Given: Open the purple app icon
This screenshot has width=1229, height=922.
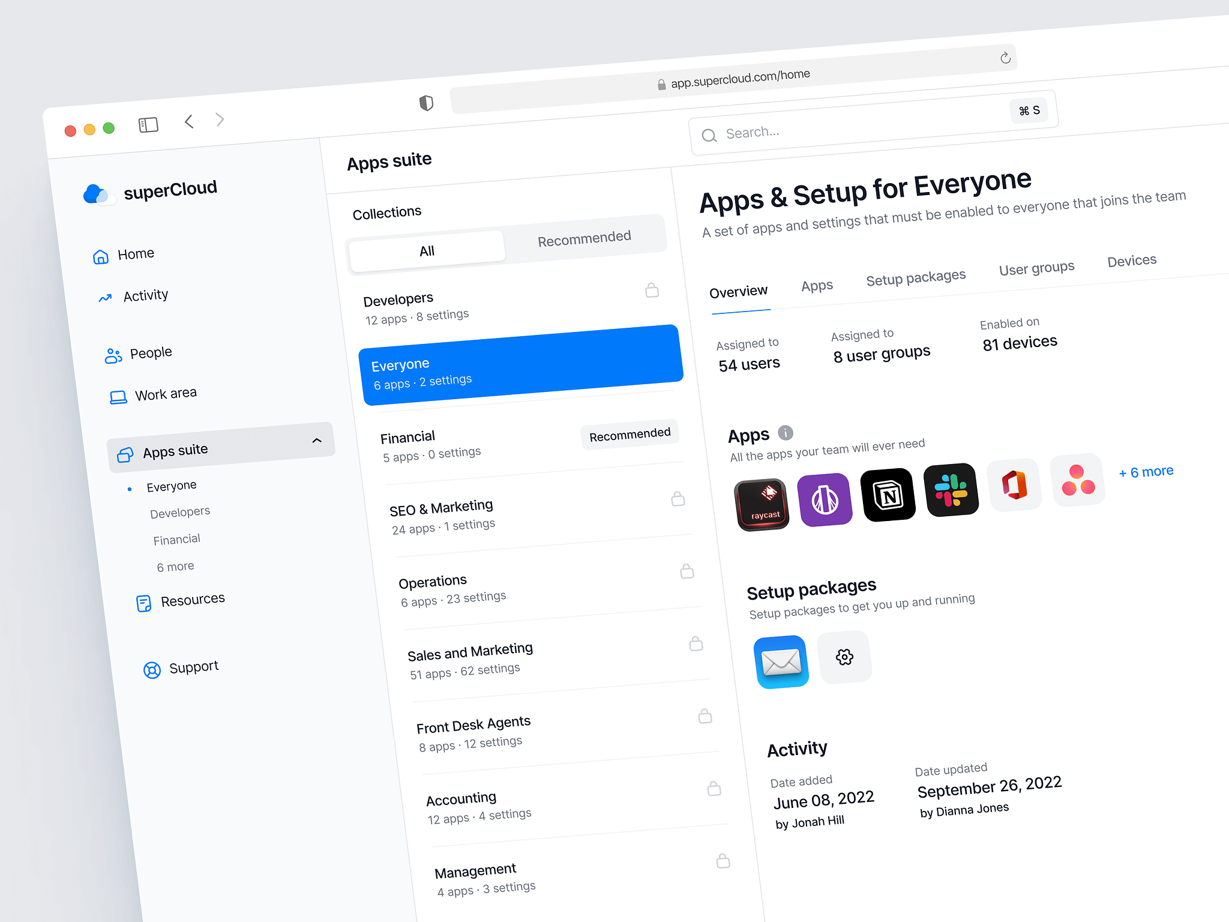Looking at the screenshot, I should point(825,499).
